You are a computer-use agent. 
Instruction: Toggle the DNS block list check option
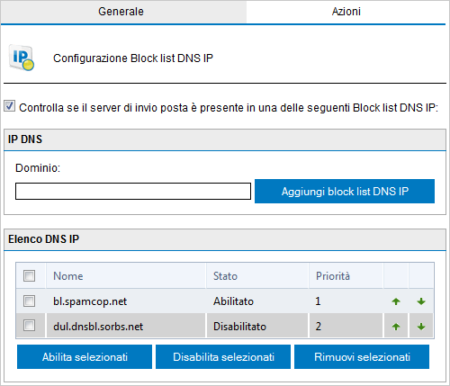pos(9,106)
